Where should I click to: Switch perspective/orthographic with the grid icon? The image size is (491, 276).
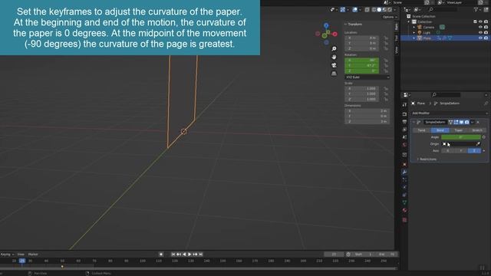(x=334, y=74)
